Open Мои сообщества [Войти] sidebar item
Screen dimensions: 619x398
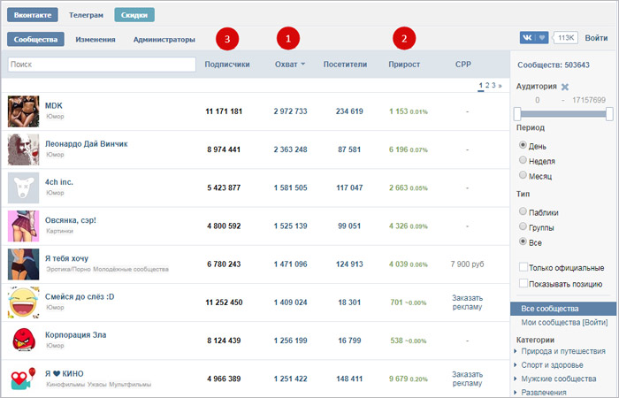click(564, 323)
